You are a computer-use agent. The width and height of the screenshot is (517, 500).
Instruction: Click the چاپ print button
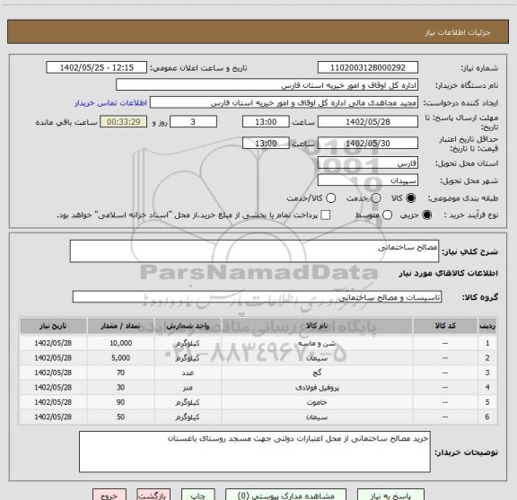coord(198,495)
